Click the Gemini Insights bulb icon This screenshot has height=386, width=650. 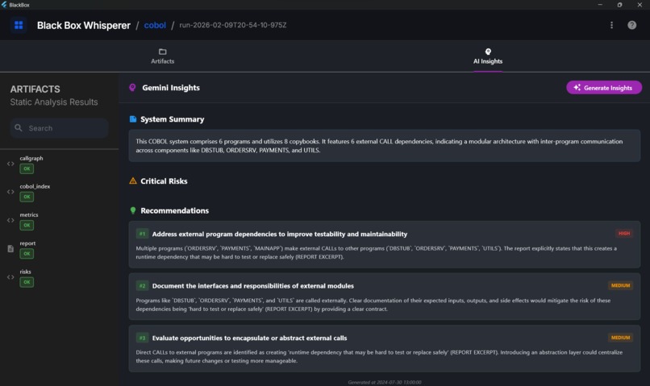click(132, 87)
